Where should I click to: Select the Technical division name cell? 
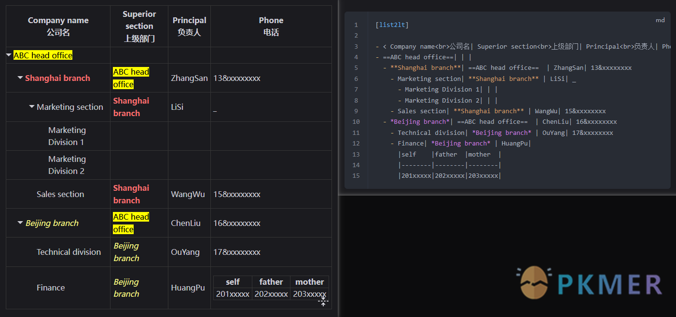[69, 252]
